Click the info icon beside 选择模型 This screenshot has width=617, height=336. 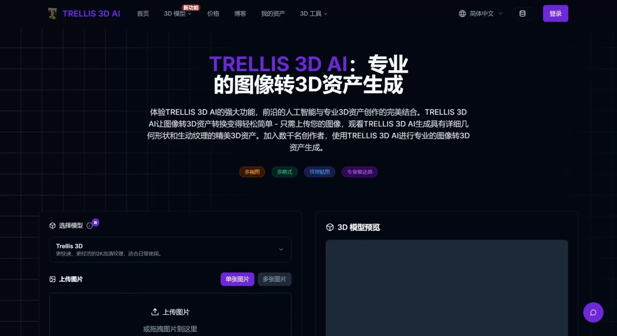[90, 226]
